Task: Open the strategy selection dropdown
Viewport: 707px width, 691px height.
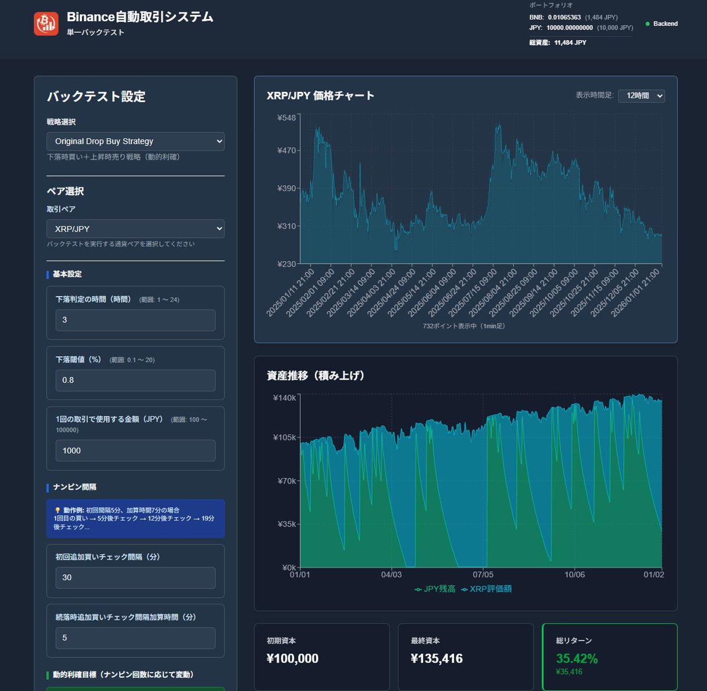Action: click(136, 142)
